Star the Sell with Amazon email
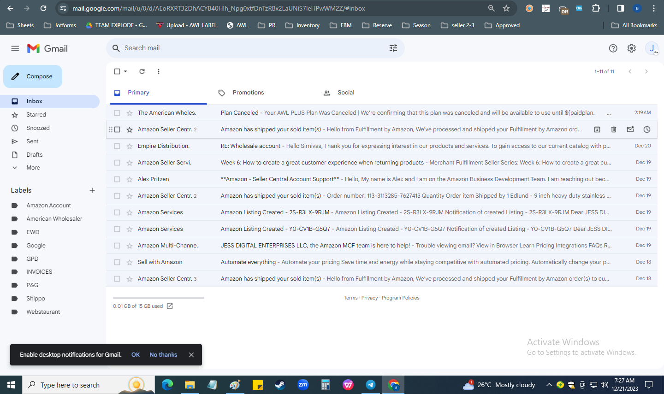 click(x=130, y=262)
